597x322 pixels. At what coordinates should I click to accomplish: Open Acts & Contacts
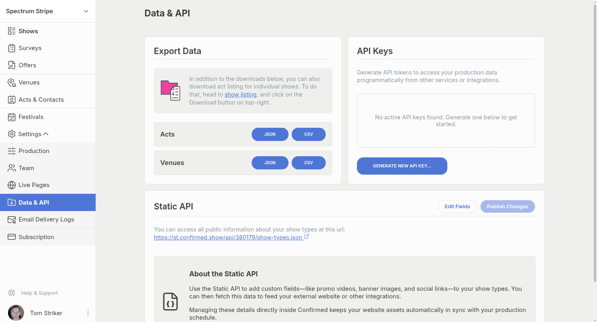[48, 100]
